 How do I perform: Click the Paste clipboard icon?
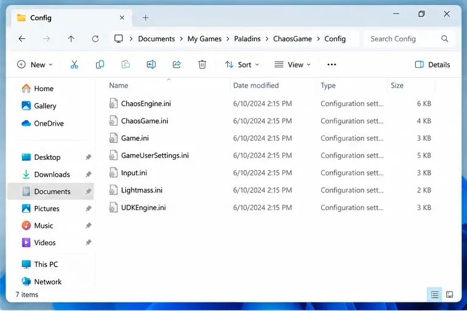click(x=126, y=64)
